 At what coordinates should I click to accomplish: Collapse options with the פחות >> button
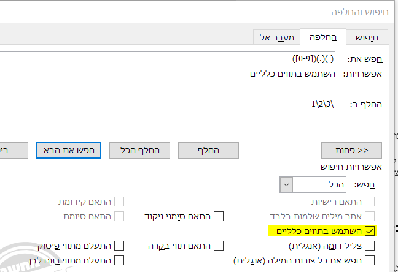pyautogui.click(x=351, y=150)
